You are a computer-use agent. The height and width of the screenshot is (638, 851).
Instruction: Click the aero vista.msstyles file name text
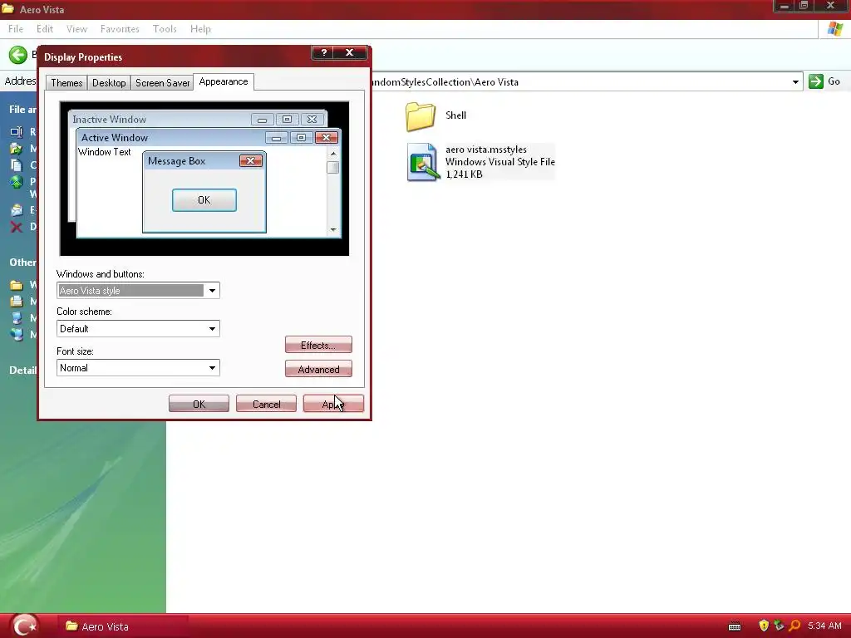(485, 150)
